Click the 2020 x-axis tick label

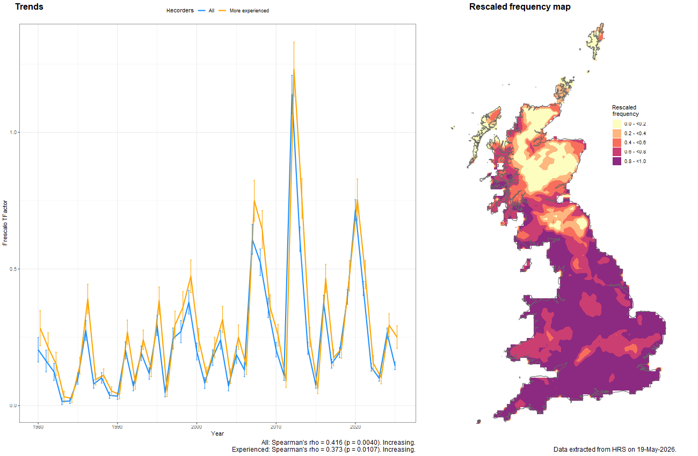[355, 427]
